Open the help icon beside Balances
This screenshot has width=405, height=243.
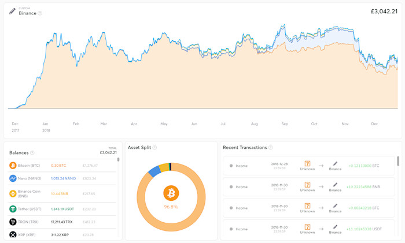[x=32, y=153]
